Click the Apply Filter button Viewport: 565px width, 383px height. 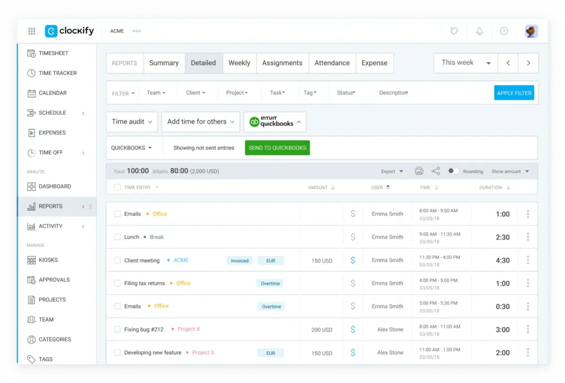(514, 93)
